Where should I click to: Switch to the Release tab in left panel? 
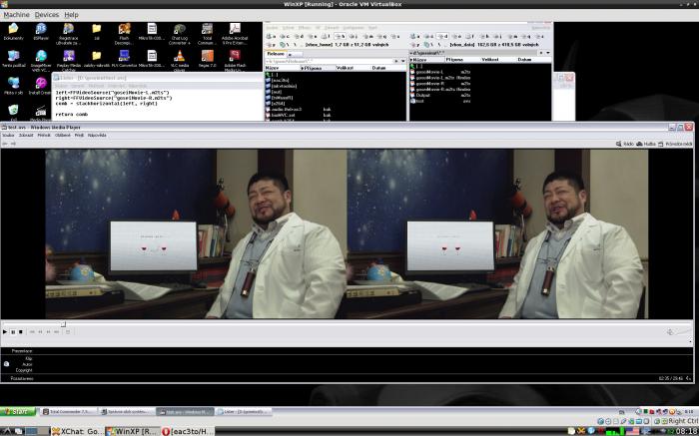(x=275, y=54)
